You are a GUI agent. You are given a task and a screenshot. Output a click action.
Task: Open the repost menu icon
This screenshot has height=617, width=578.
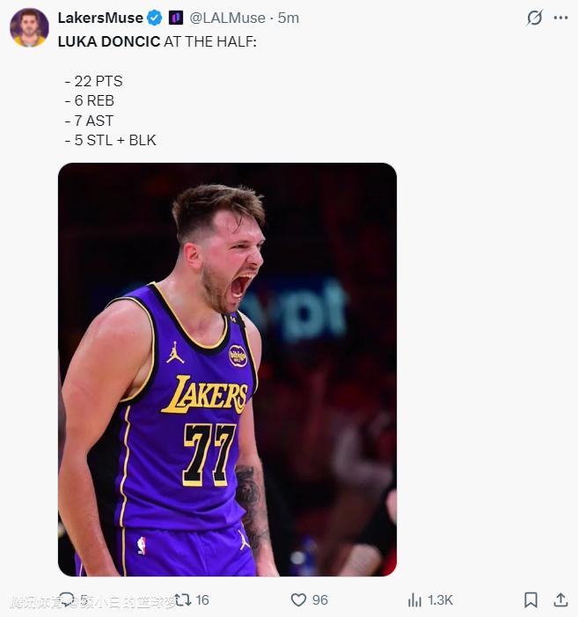point(183,599)
